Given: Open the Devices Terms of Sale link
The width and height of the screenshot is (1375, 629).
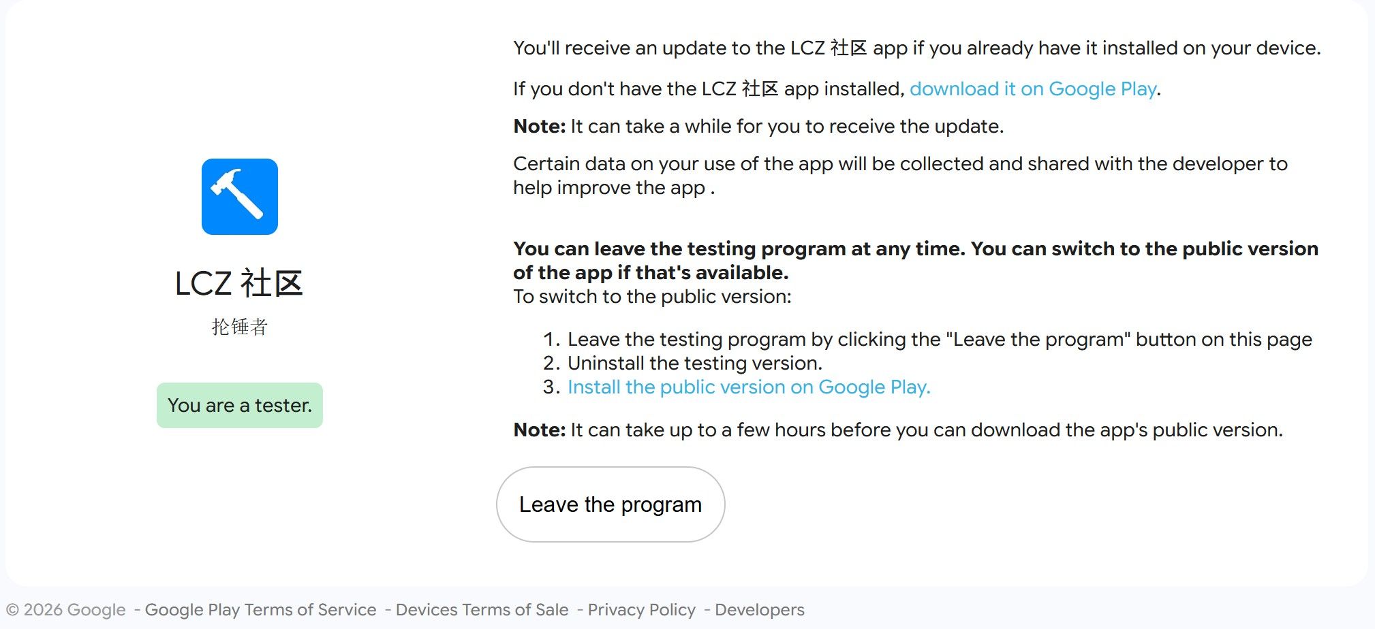Looking at the screenshot, I should [x=482, y=609].
